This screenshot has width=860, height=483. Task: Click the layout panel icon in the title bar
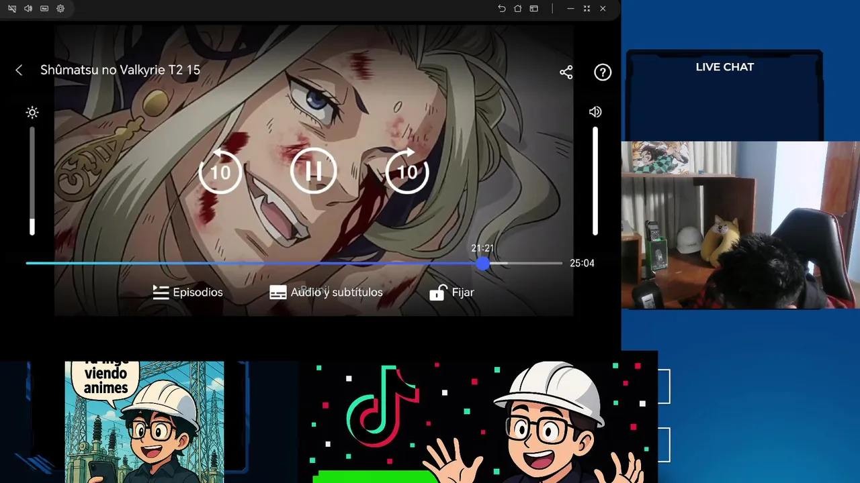click(x=533, y=9)
